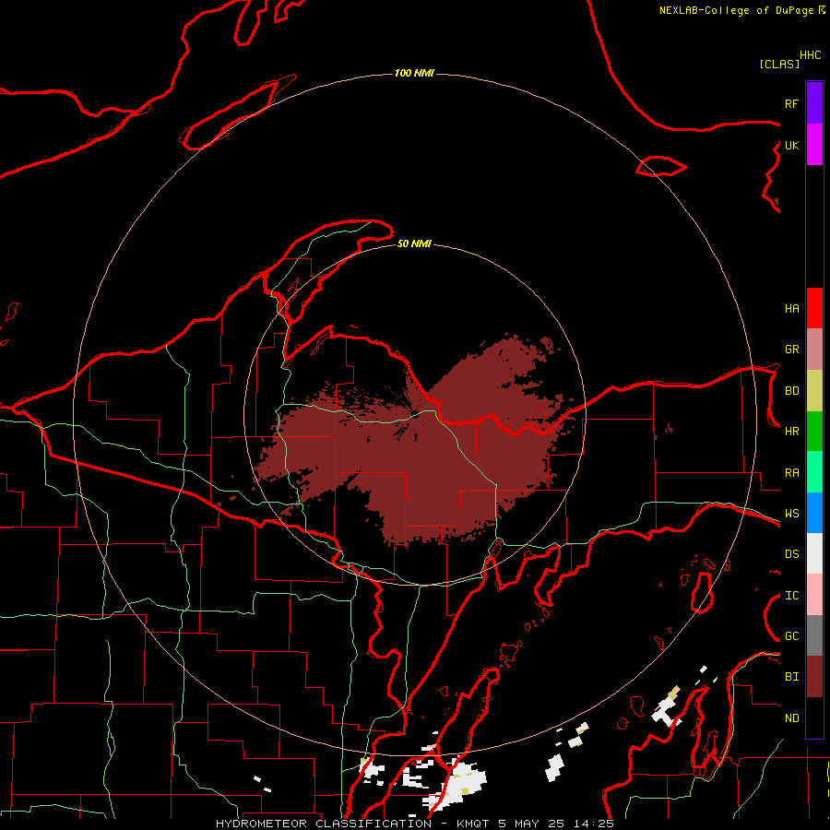Click the UK magenta legend swatch
Screen dimensions: 830x830
coord(814,145)
